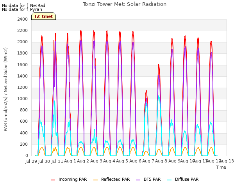Select the Diffuse PAR legend label
Viewport: 250px width, 187px height.
187,179
